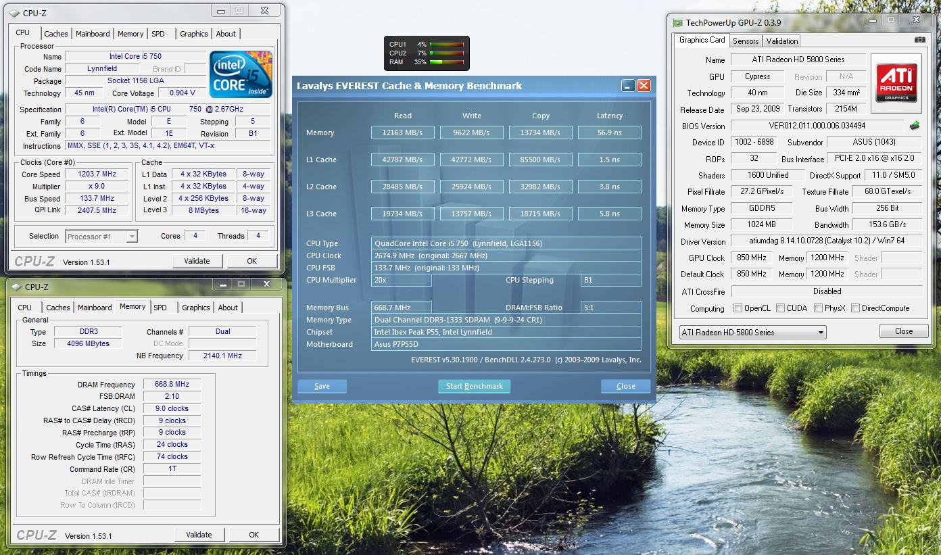Open CPU tab in bottom CPU-Z window
The height and width of the screenshot is (555, 941).
25,308
